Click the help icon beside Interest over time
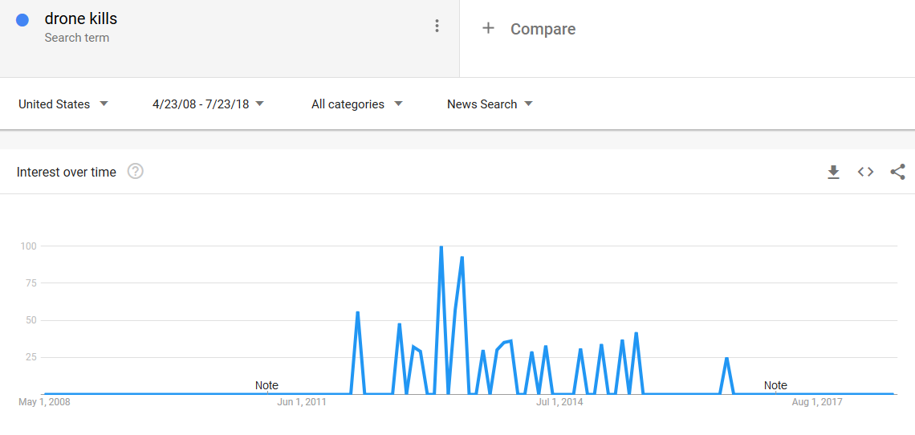The width and height of the screenshot is (915, 435). 136,171
